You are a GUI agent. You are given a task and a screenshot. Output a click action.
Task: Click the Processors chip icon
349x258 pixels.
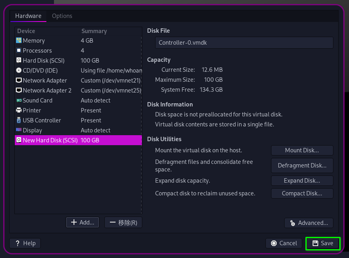point(19,51)
